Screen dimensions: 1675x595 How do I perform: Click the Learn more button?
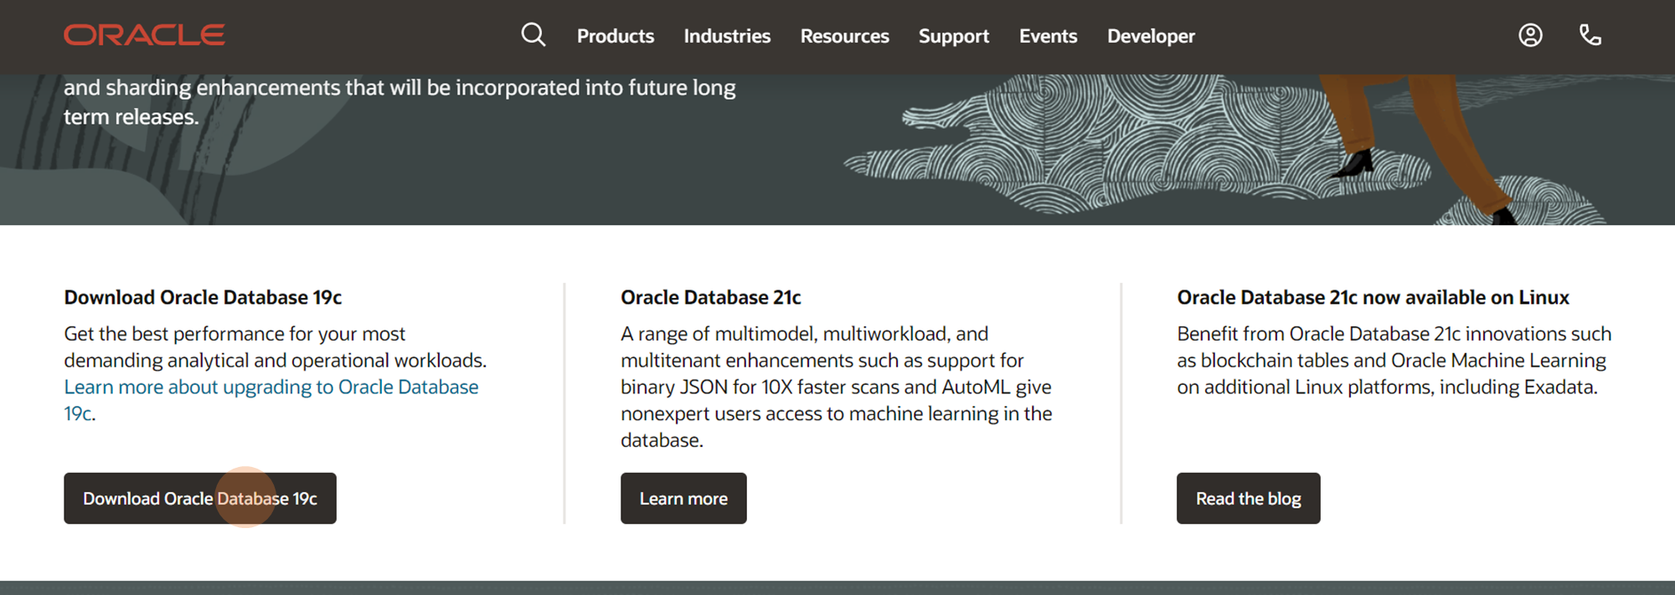[x=683, y=499]
